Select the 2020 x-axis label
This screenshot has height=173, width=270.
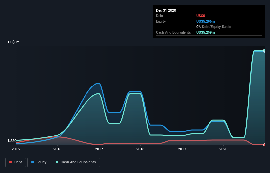click(x=223, y=149)
